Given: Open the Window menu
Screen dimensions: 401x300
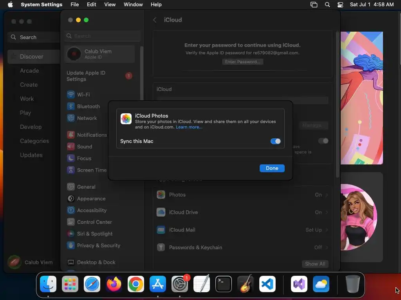Looking at the screenshot, I should pyautogui.click(x=133, y=5).
